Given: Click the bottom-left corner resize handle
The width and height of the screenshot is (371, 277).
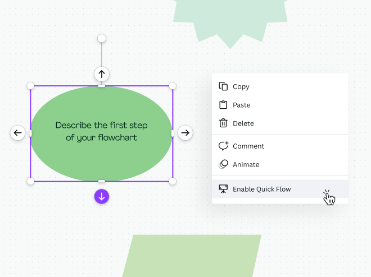Looking at the screenshot, I should click(x=30, y=181).
